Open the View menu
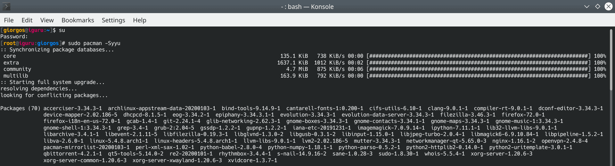This screenshot has width=615, height=166. click(x=47, y=20)
